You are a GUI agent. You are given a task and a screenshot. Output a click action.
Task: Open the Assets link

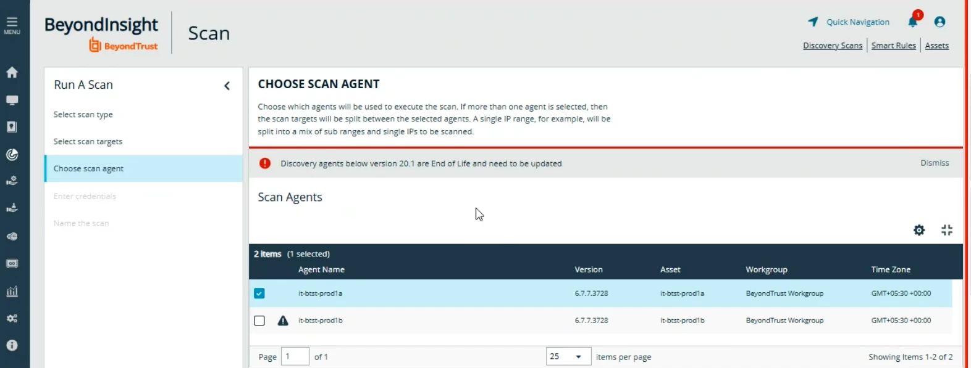pos(936,46)
